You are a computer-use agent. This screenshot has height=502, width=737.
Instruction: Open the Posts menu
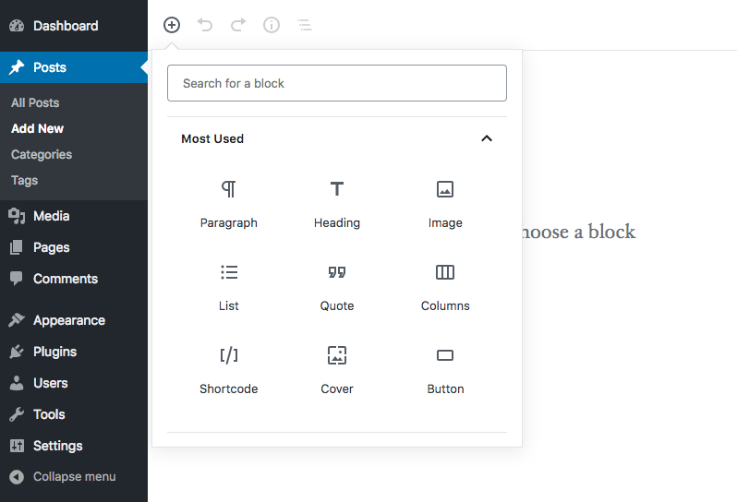74,67
